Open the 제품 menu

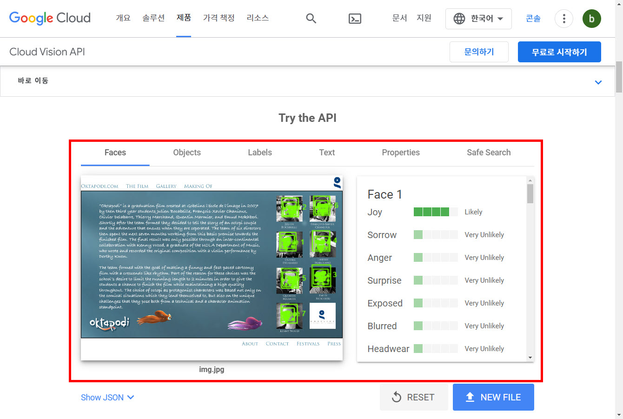184,18
